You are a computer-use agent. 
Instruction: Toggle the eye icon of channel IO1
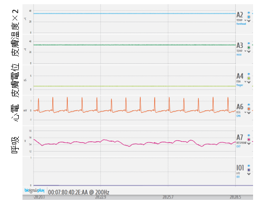(249, 166)
